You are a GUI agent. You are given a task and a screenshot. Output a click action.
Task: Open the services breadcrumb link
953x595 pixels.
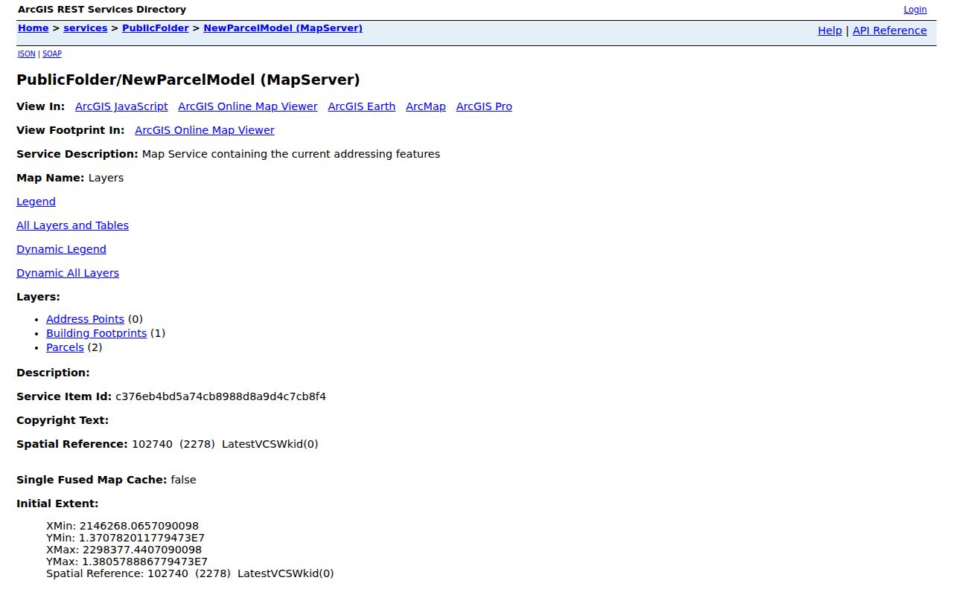(x=85, y=28)
